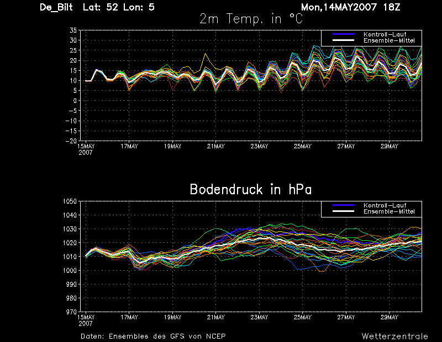Click 'Ensemble-Mittel' text in temperature legend
The height and width of the screenshot is (342, 442).
pyautogui.click(x=389, y=40)
